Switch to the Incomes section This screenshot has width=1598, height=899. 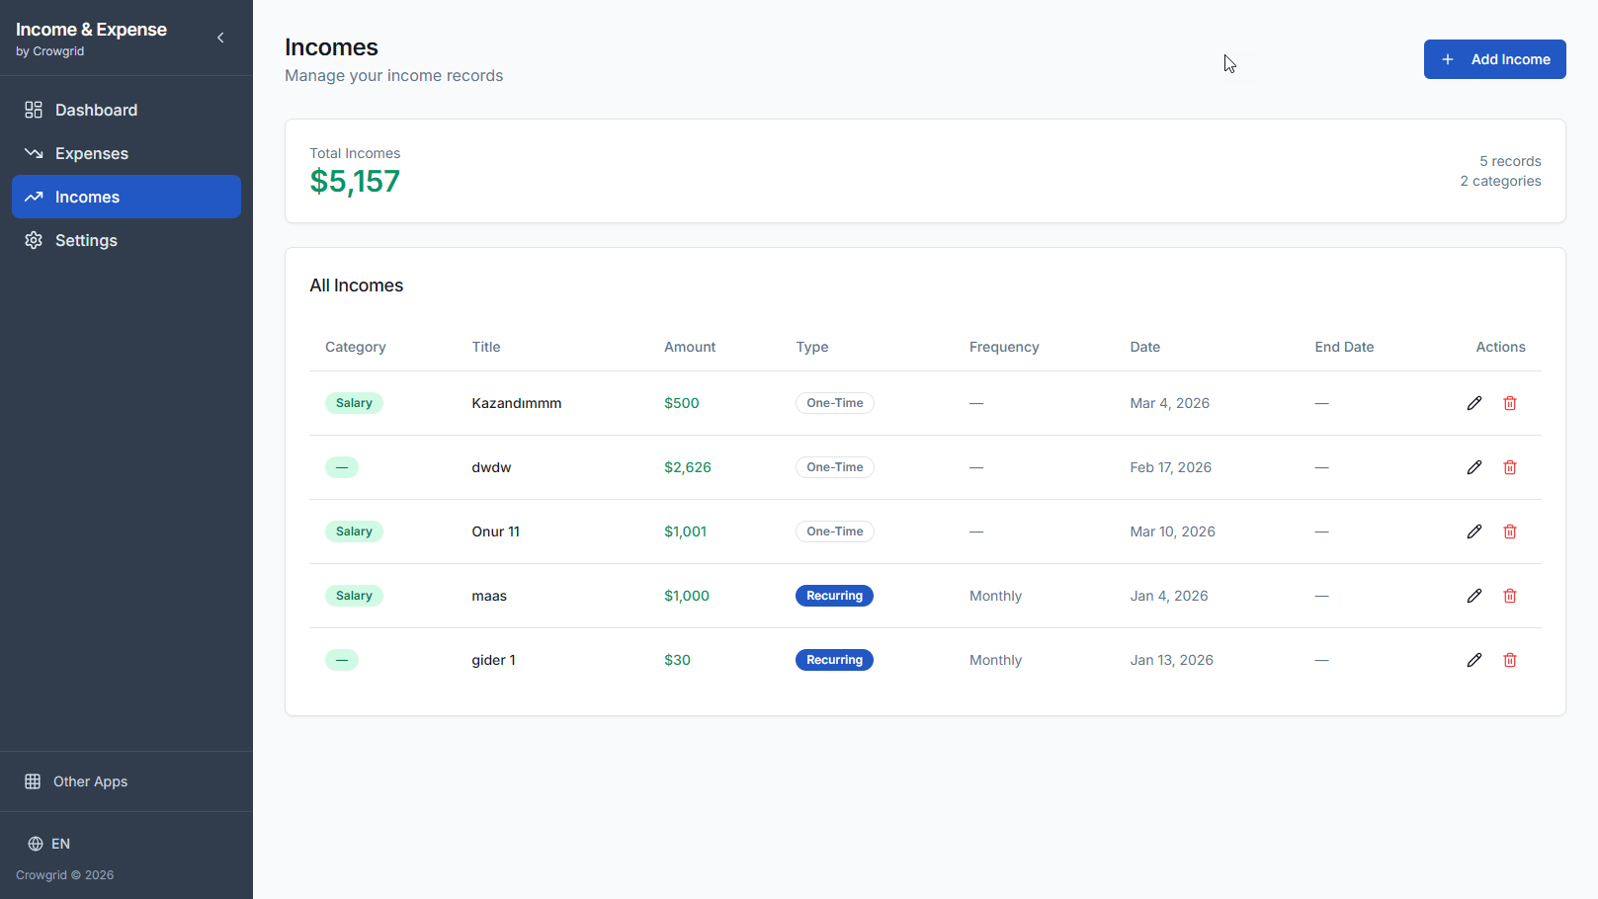click(x=87, y=197)
